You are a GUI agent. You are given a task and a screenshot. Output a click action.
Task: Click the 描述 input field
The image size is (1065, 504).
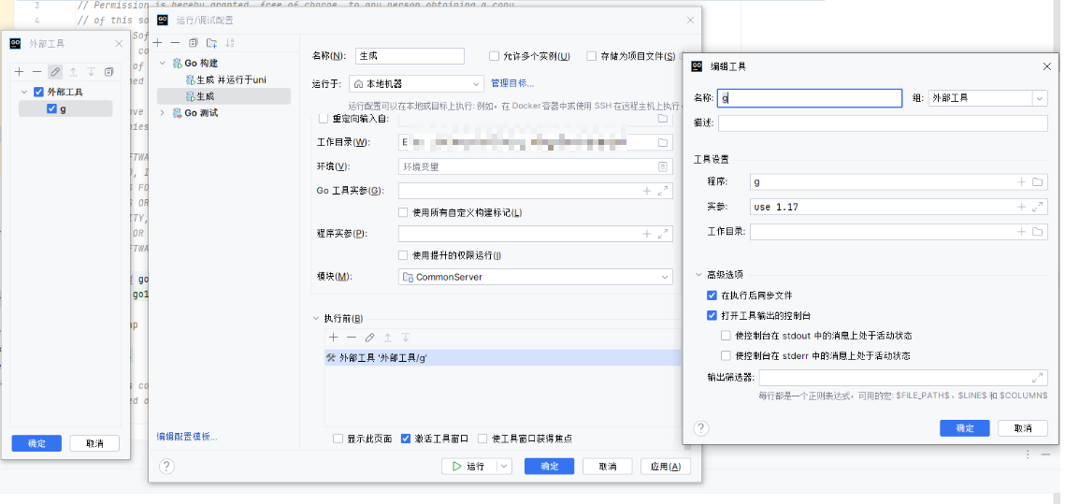coord(882,123)
